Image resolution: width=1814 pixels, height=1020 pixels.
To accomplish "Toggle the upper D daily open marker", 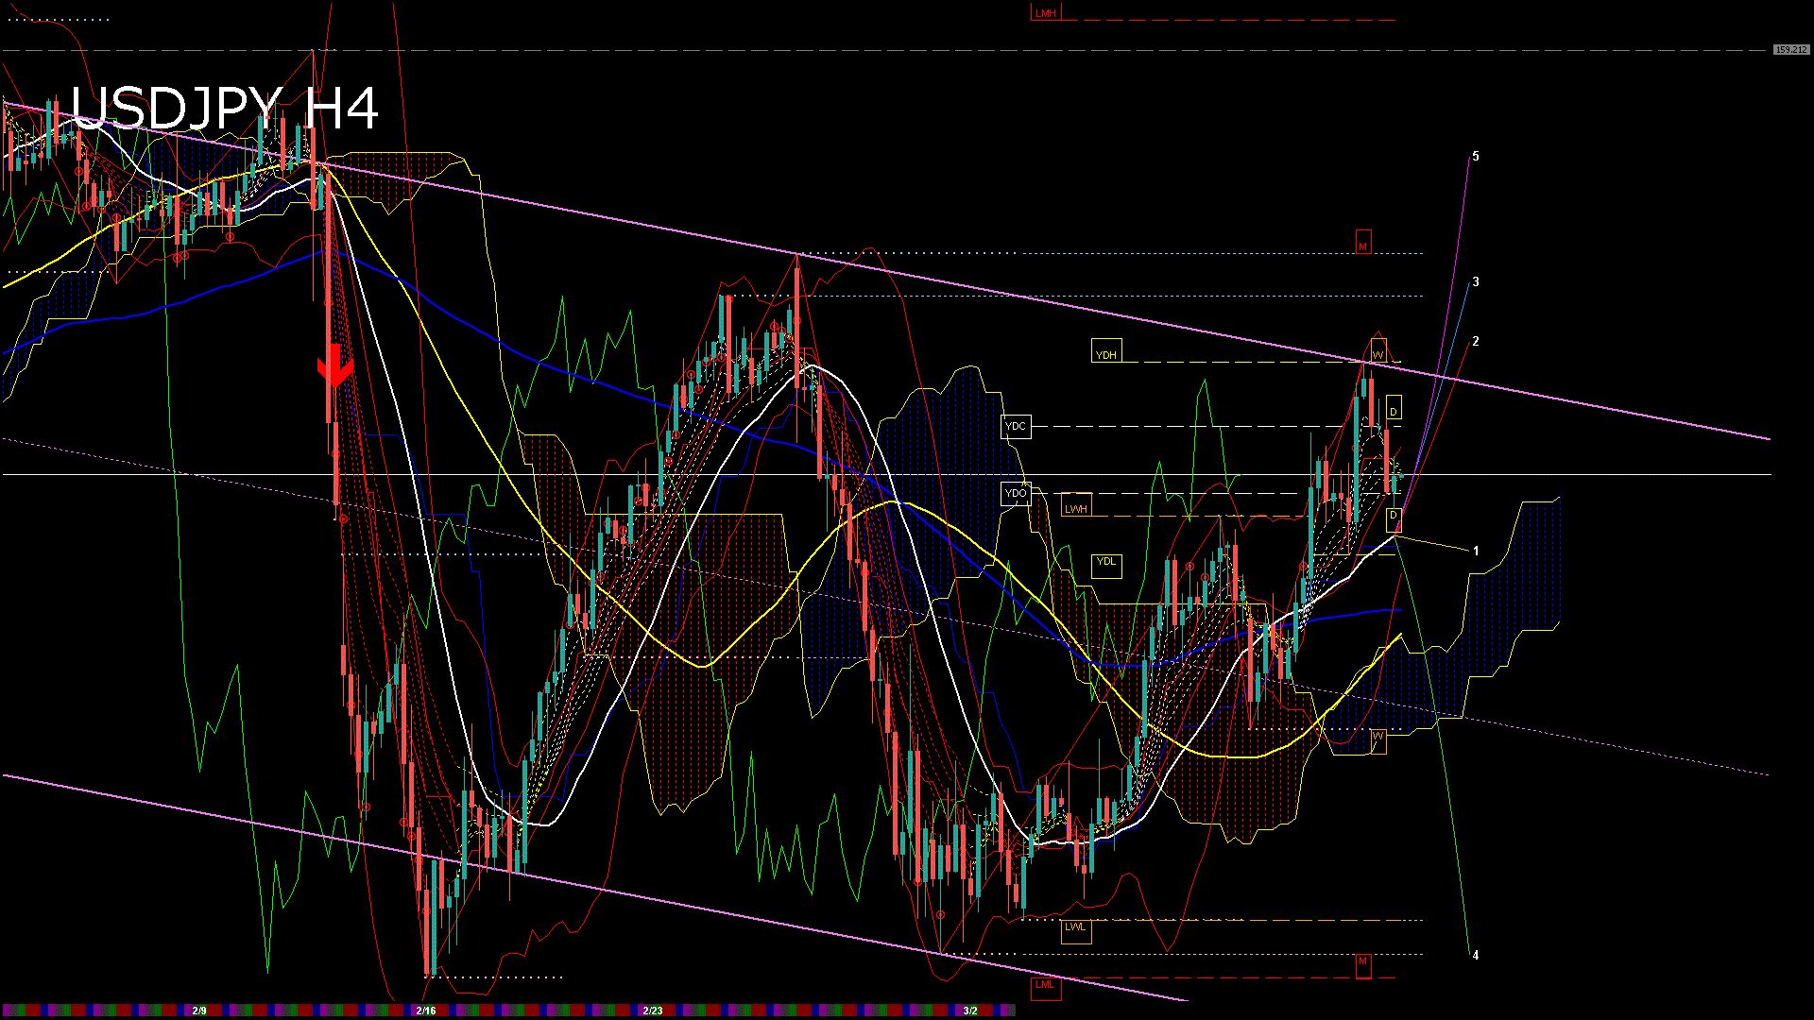I will click(x=1393, y=410).
